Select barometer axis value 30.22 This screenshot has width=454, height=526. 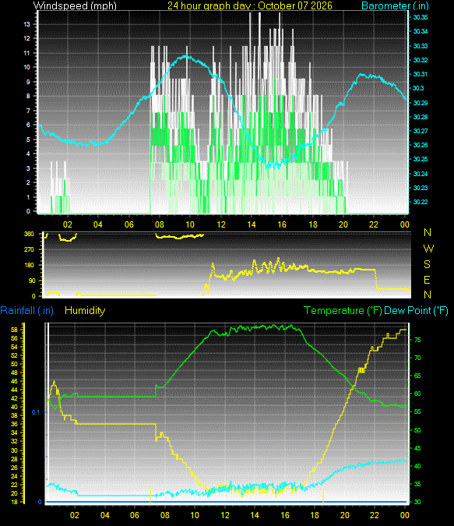421,202
